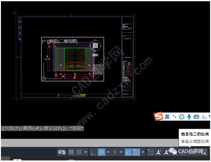Open the IME soft keyboard icon
This screenshot has width=211, height=162.
click(196, 117)
